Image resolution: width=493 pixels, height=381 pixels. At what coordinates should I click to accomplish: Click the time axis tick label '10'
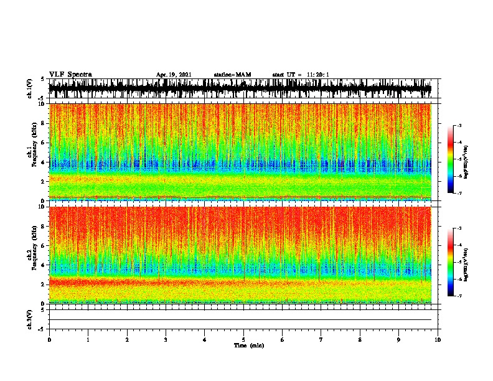[438, 340]
